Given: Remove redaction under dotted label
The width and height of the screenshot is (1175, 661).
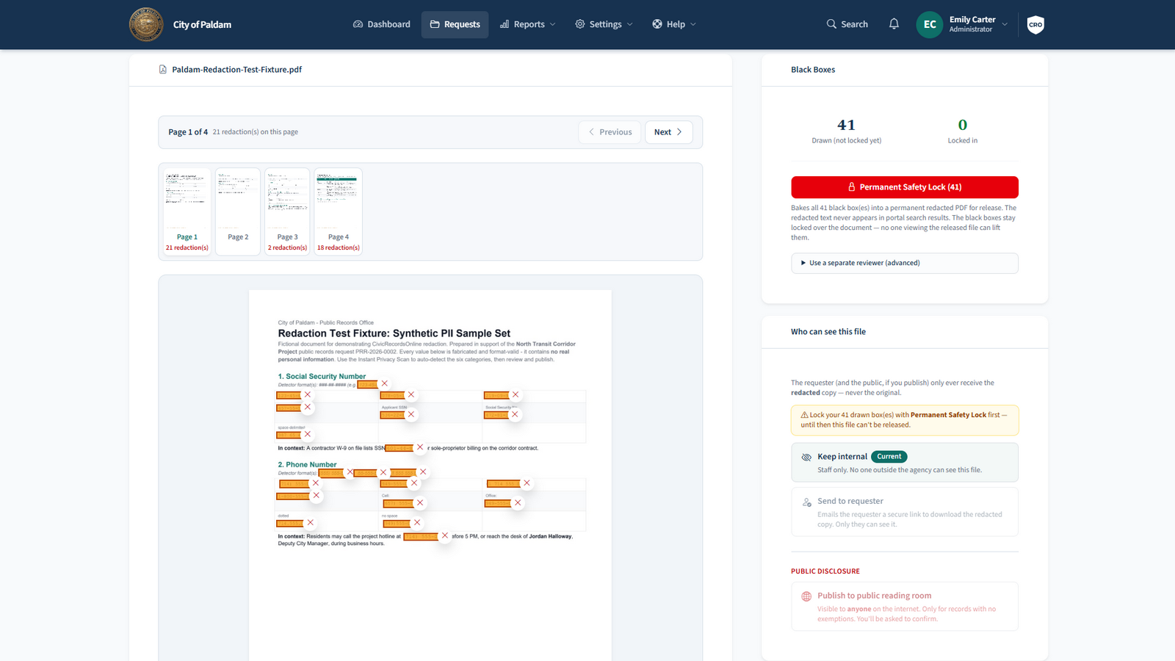Looking at the screenshot, I should (311, 523).
